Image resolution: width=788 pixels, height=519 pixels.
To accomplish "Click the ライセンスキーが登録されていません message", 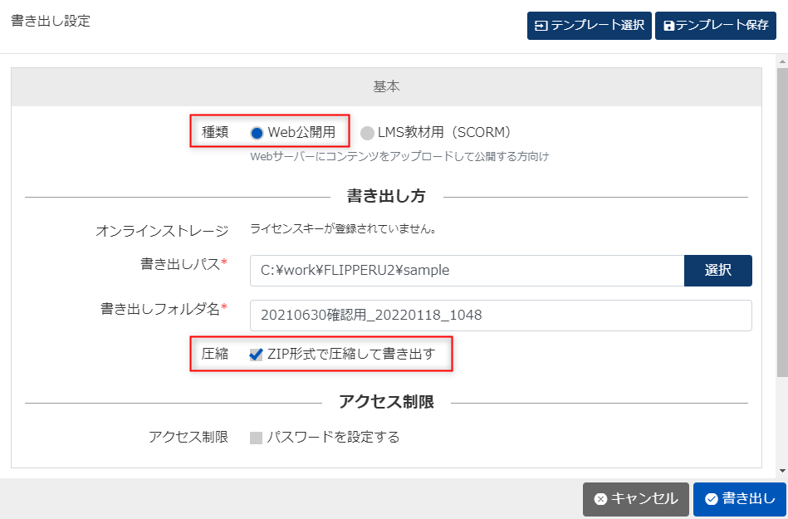I will pyautogui.click(x=344, y=228).
